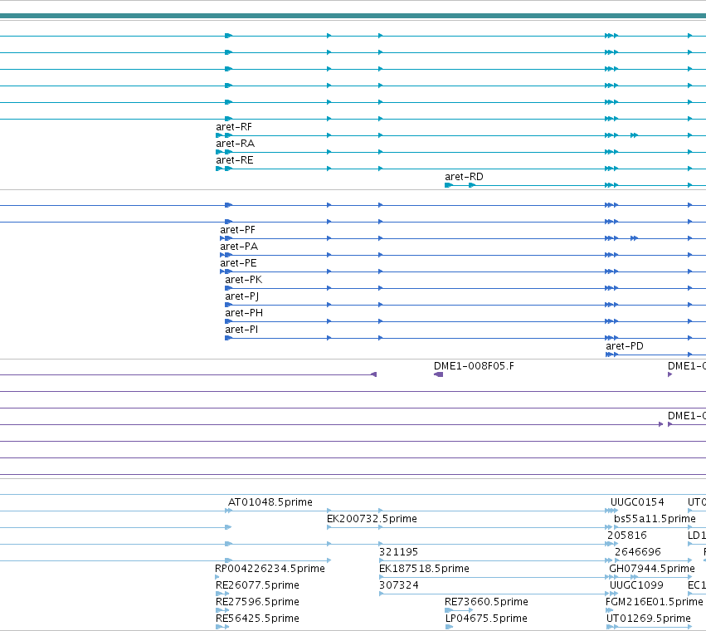Click the RE56425.5prime EST label
The width and height of the screenshot is (706, 631).
click(x=257, y=619)
